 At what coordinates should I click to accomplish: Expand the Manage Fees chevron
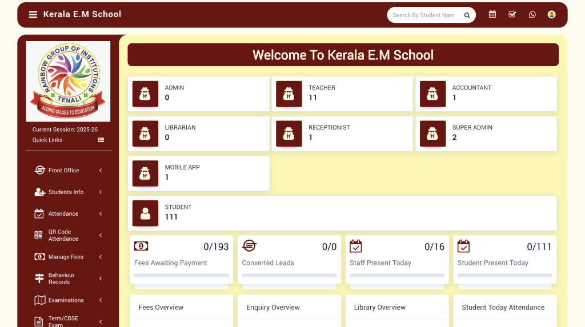[101, 257]
